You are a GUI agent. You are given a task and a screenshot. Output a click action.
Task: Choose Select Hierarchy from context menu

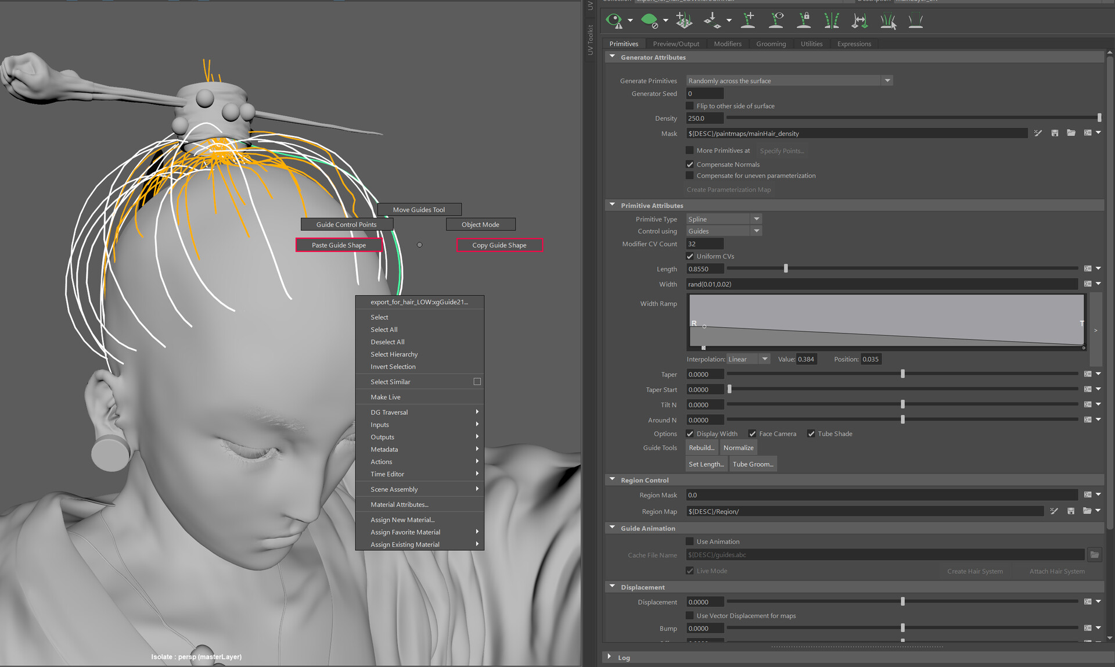coord(394,354)
